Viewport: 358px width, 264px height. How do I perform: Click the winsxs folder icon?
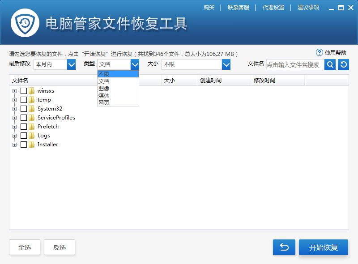click(x=31, y=91)
